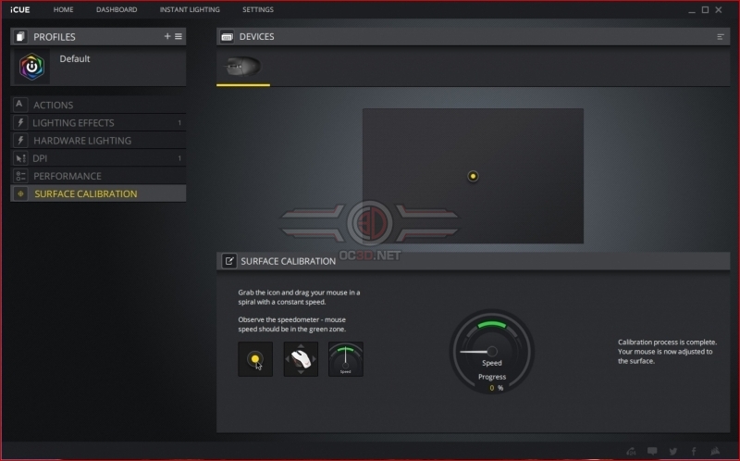Viewport: 740px width, 461px height.
Task: Minimize the iCUE window
Action: click(691, 10)
